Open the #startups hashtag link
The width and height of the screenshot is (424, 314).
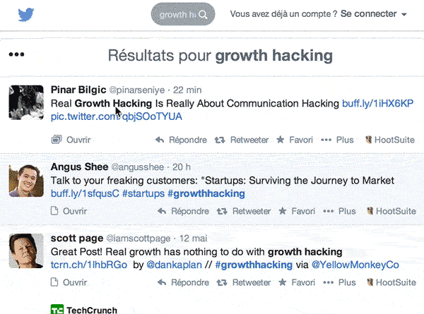tap(143, 193)
